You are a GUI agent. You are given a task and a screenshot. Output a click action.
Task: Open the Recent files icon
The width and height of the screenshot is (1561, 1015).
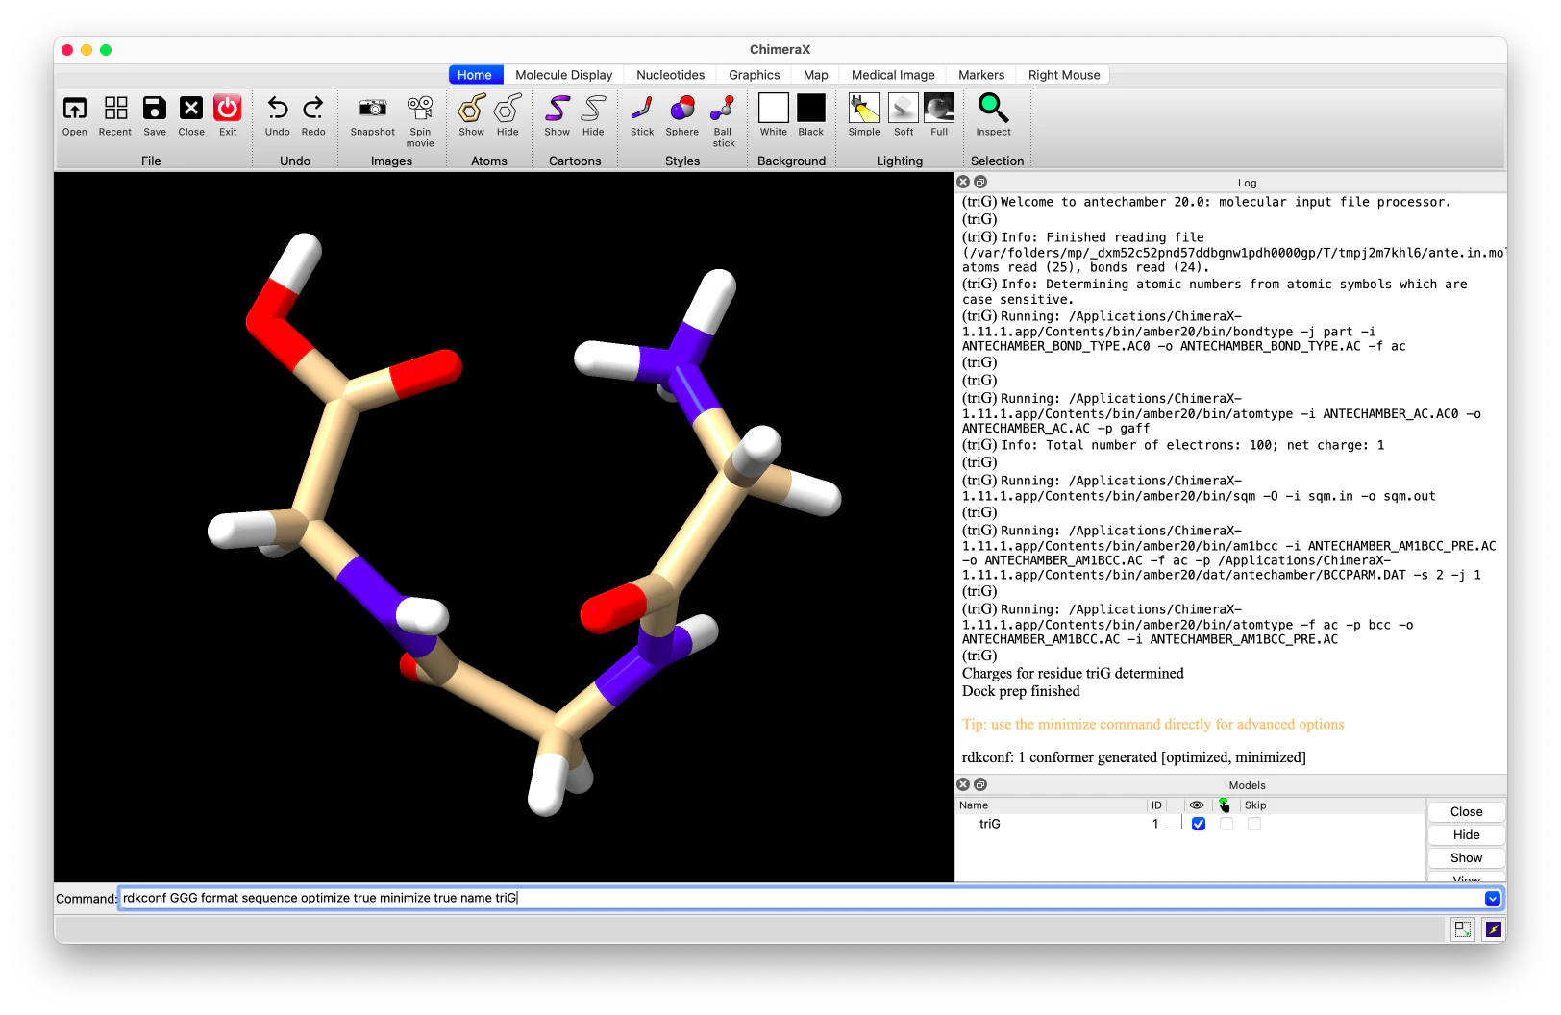(x=115, y=115)
